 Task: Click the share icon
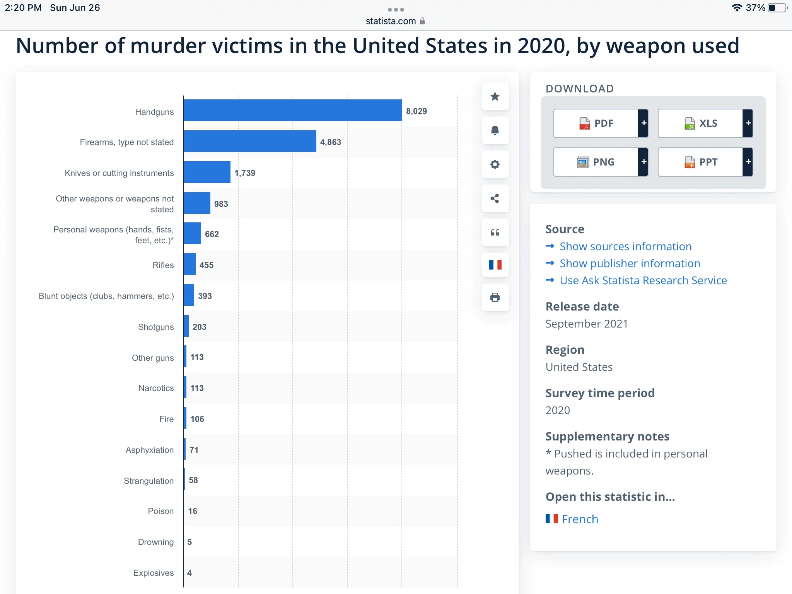coord(495,198)
